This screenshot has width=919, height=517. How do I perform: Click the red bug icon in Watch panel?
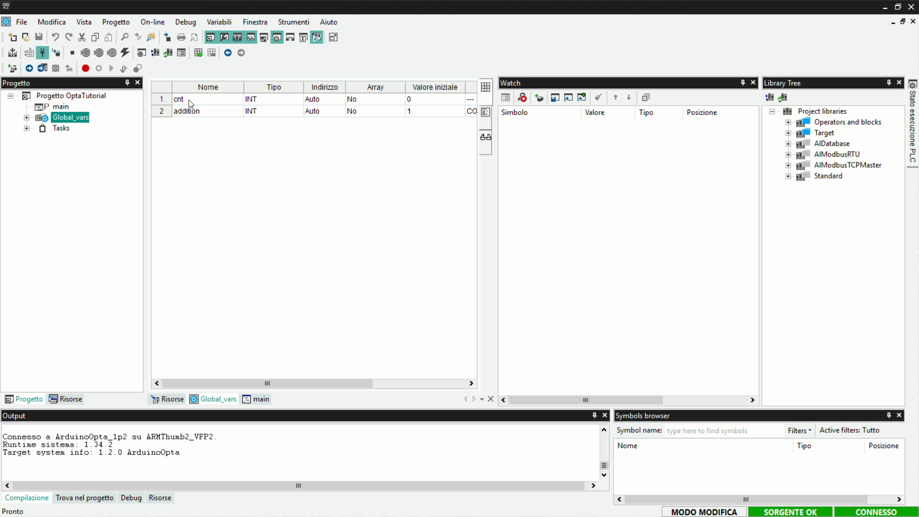pyautogui.click(x=522, y=98)
